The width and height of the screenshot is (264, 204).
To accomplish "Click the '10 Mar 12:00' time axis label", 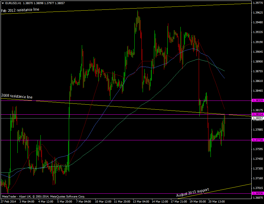I will point(103,201).
